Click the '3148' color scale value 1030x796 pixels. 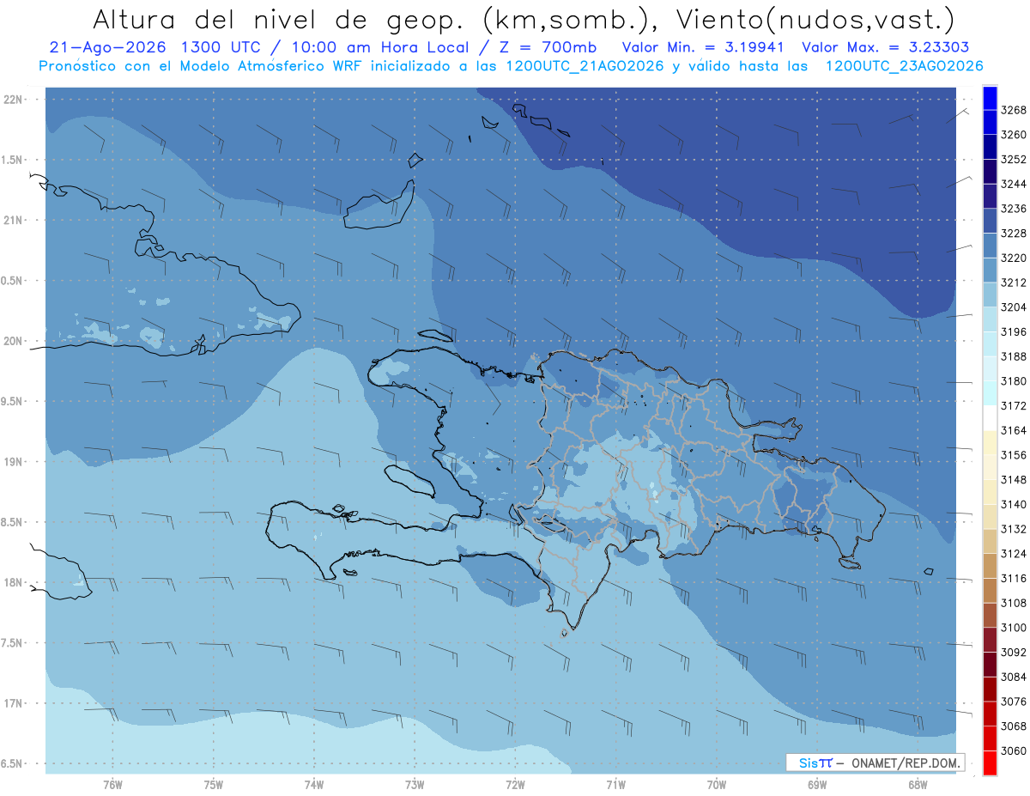pos(1014,479)
